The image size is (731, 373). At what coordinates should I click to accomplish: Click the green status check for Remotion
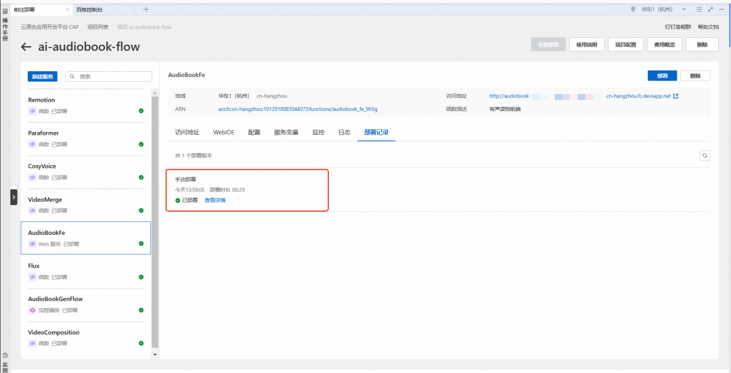(141, 111)
